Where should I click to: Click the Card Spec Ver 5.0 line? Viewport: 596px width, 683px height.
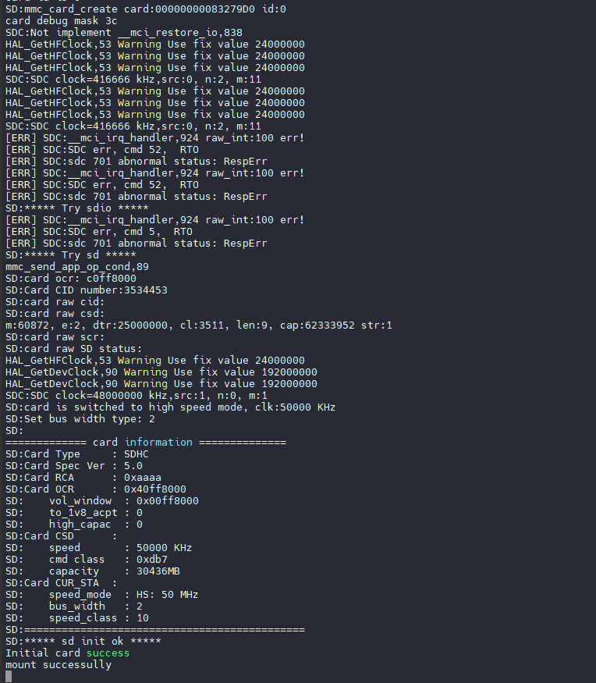tap(74, 465)
